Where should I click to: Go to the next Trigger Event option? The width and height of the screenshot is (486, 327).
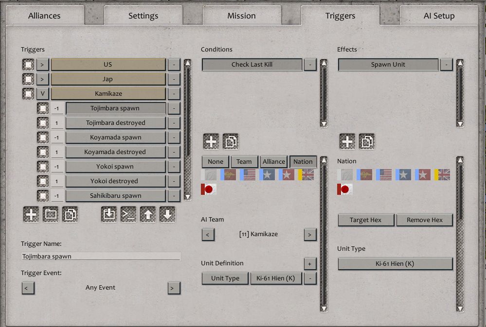pyautogui.click(x=174, y=288)
